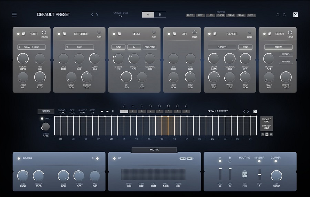Image resolution: width=310 pixels, height=197 pixels.
Task: Toggle the sequencer SYNC switch
Action: click(x=43, y=119)
